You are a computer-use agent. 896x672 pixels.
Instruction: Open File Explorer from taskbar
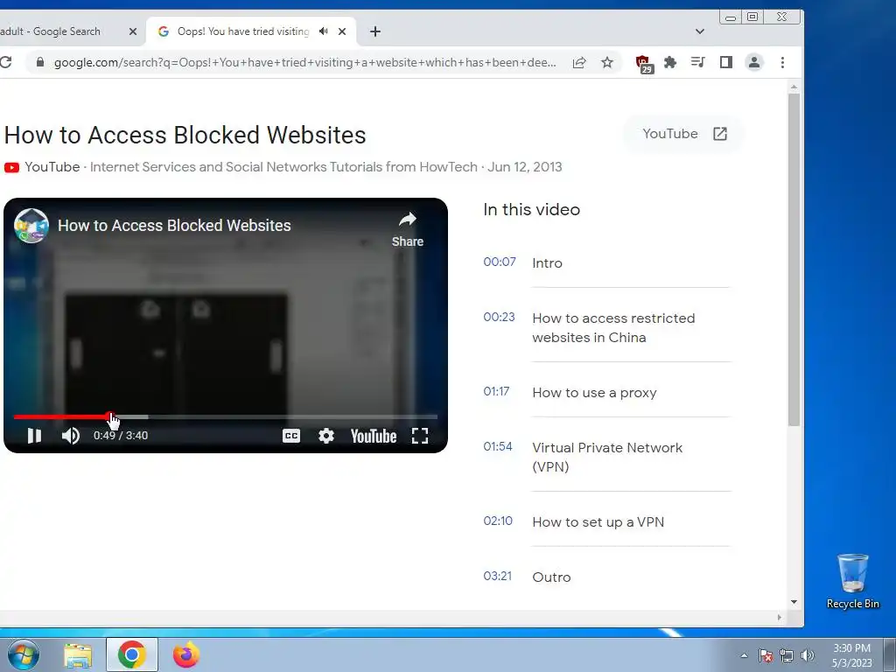click(78, 655)
